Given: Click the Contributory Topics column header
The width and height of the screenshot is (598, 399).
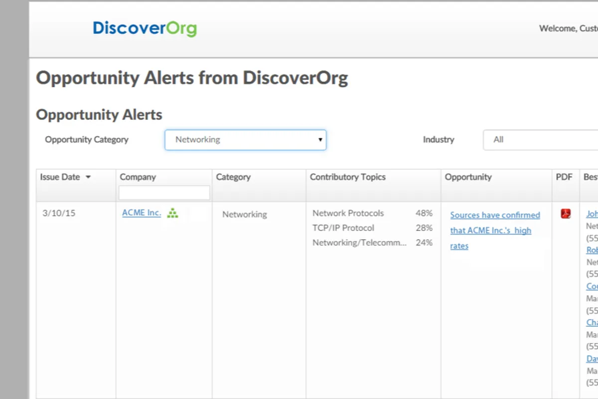Looking at the screenshot, I should 348,177.
